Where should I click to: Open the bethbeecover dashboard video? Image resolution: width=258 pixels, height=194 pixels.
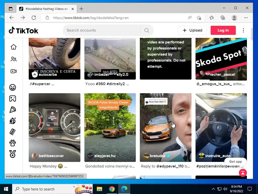(x=54, y=128)
